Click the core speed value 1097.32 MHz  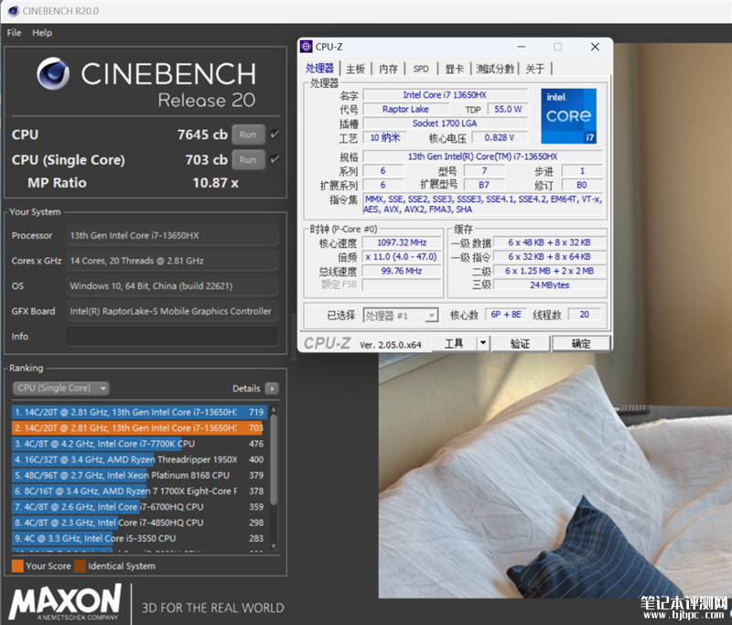402,242
